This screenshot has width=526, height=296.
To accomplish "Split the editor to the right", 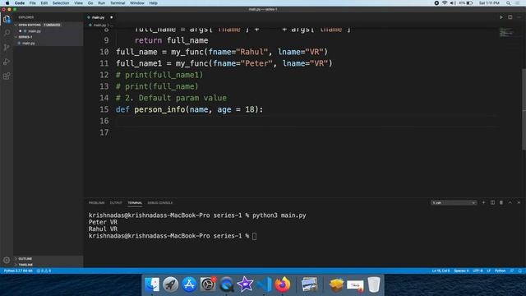I will (510, 17).
